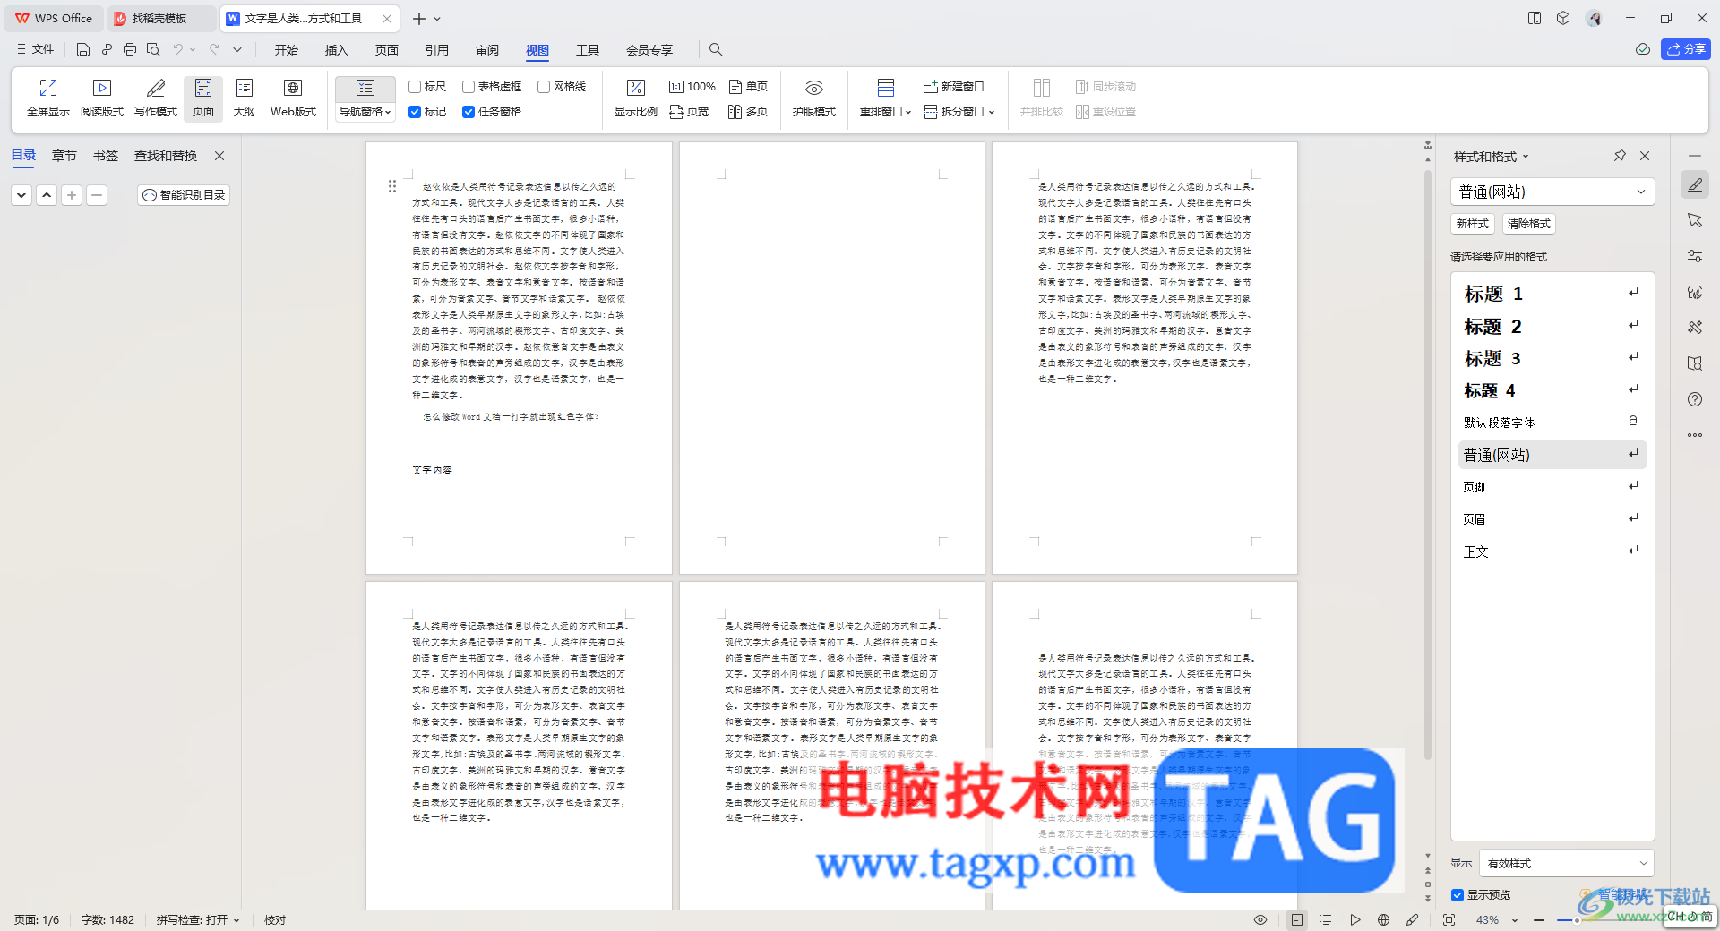This screenshot has height=931, width=1720.
Task: Enable the Table Gridlines checkbox
Action: (x=469, y=87)
